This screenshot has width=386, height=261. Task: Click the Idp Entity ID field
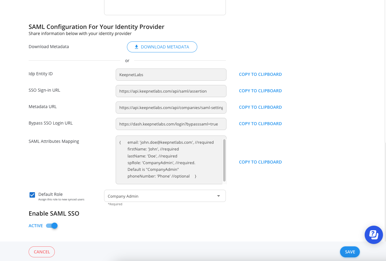pos(171,75)
